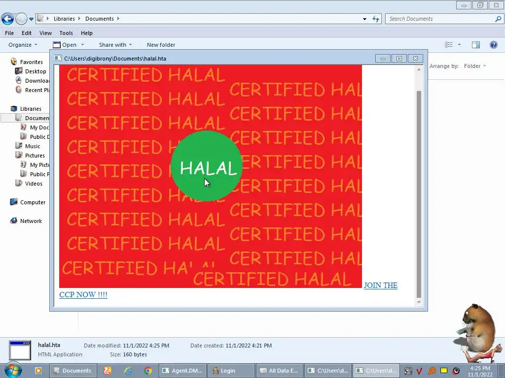
Task: Select Computer in navigation pane
Action: 33,202
